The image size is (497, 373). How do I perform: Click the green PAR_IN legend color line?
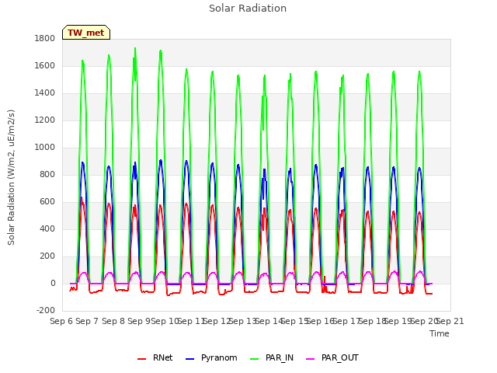coord(254,359)
